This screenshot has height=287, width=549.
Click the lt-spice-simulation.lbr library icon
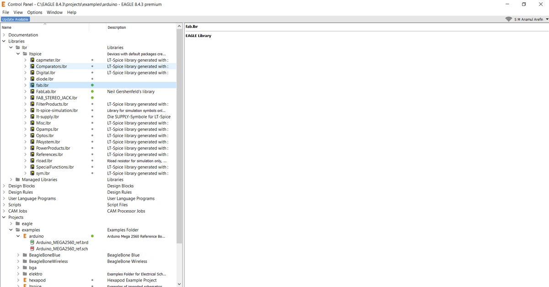click(32, 110)
